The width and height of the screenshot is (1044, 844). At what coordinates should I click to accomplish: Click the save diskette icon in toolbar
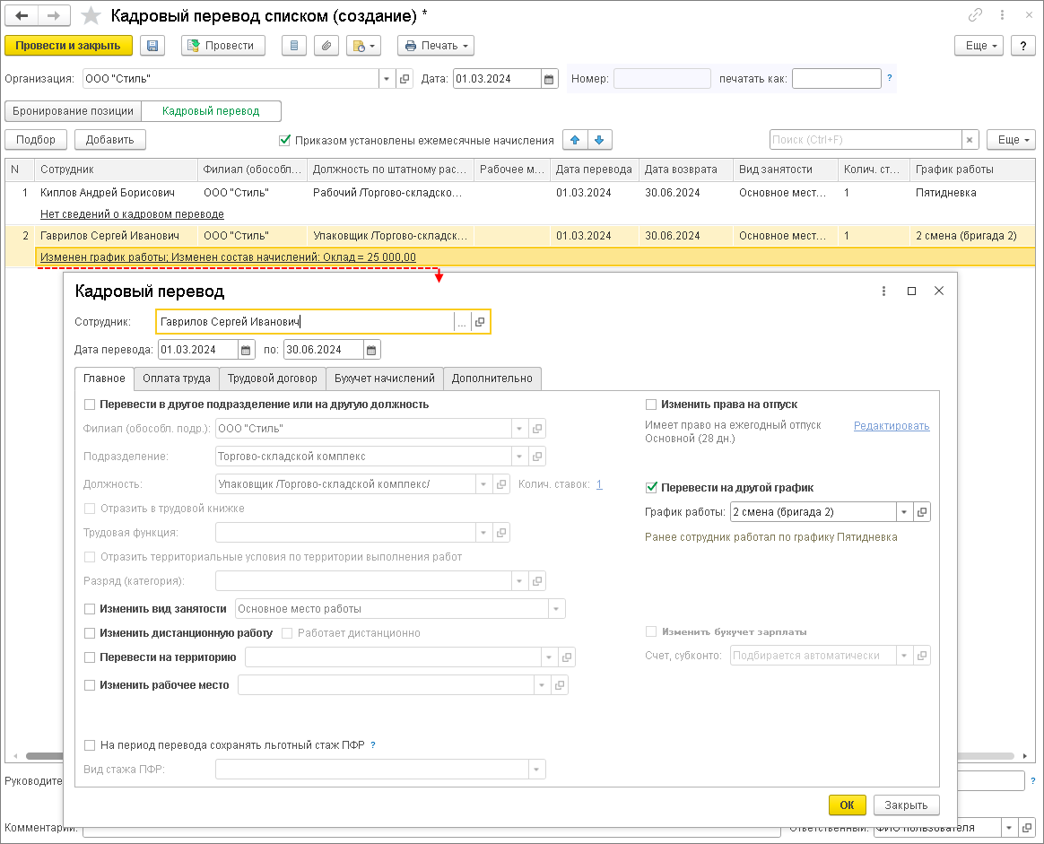pyautogui.click(x=152, y=46)
